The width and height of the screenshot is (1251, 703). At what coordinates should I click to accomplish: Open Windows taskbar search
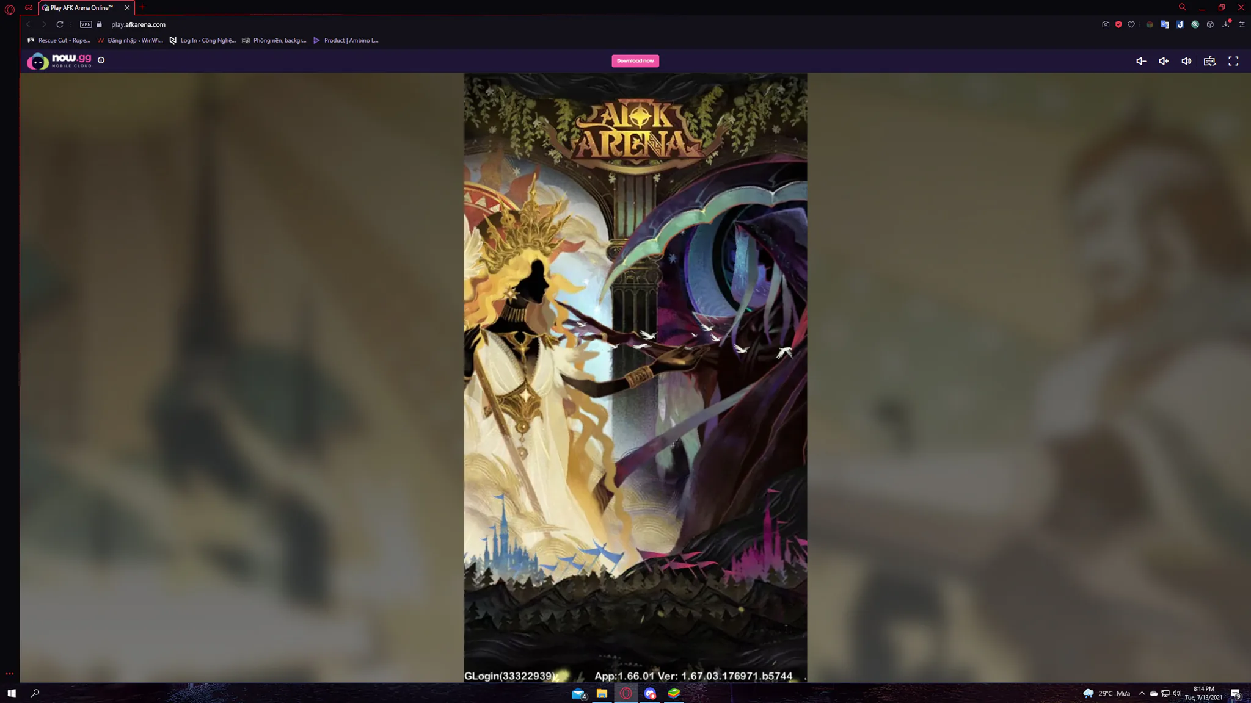35,693
